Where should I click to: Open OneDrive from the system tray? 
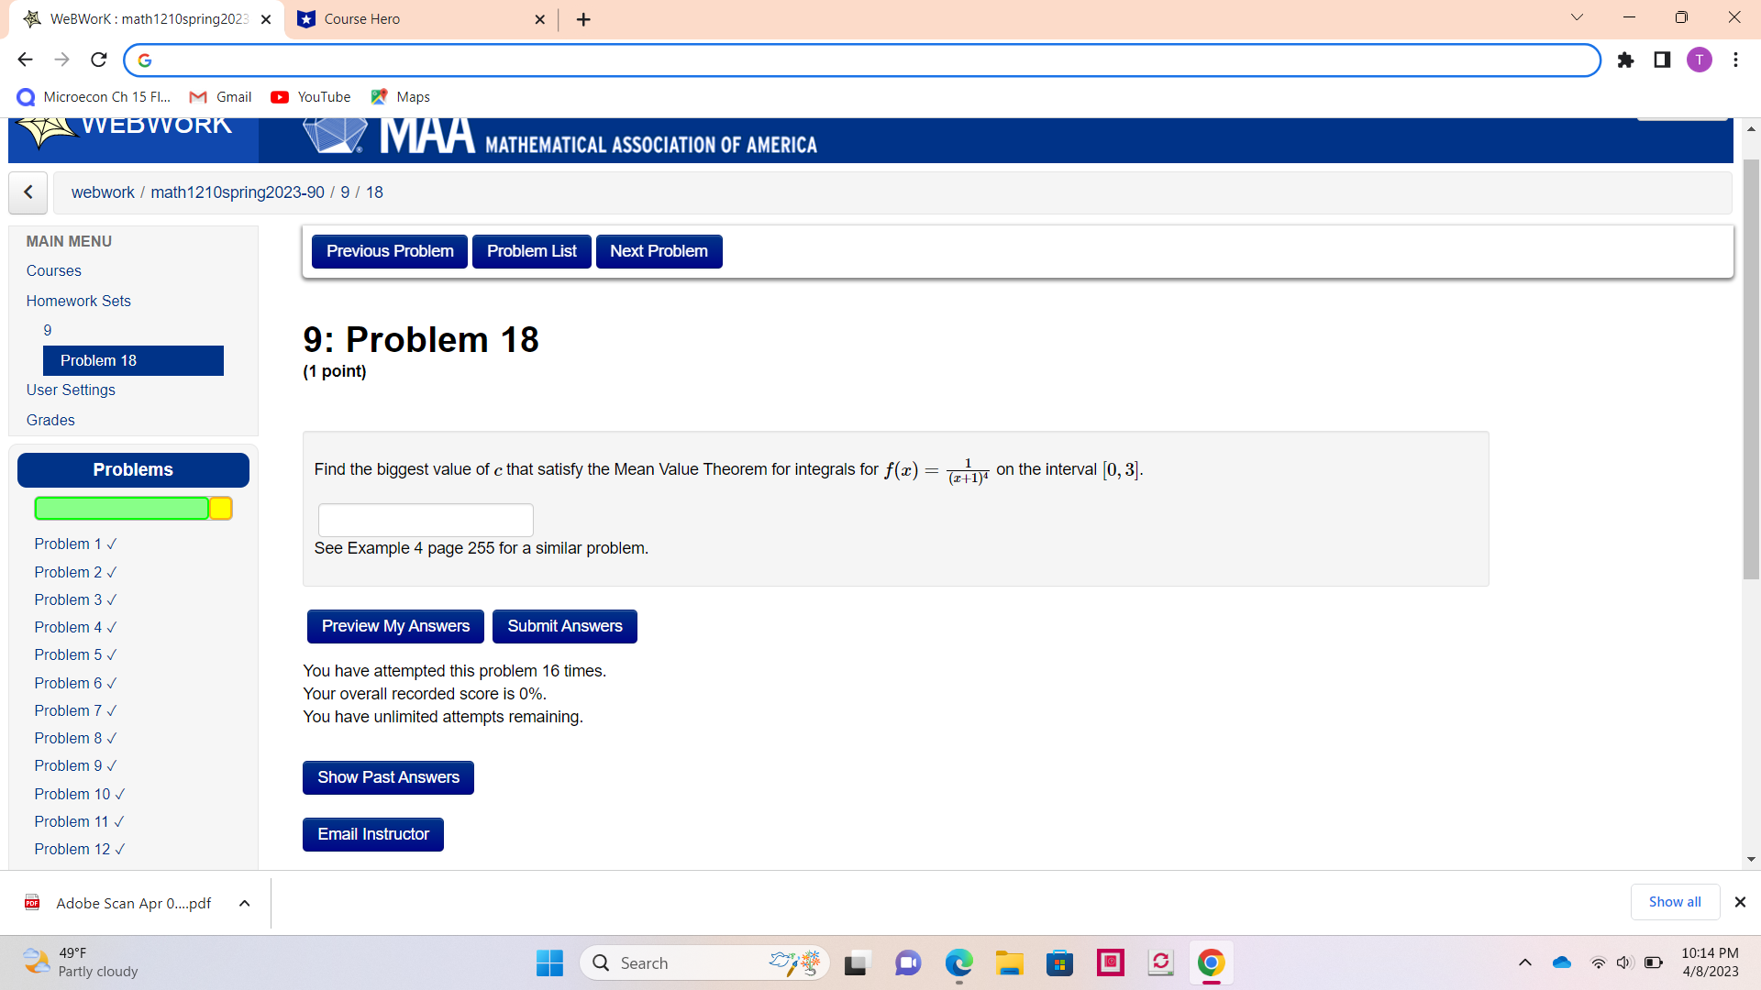point(1562,962)
